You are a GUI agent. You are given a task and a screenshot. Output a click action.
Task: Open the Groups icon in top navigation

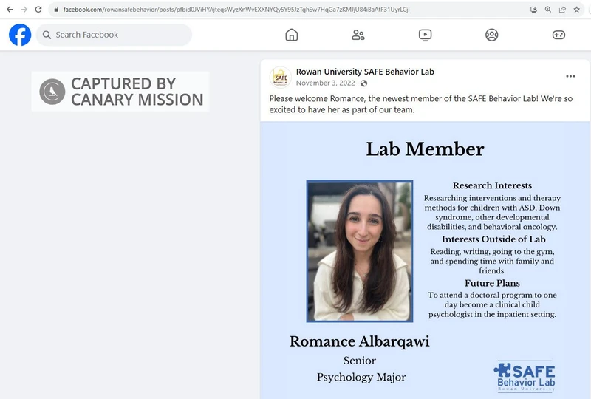(x=491, y=35)
